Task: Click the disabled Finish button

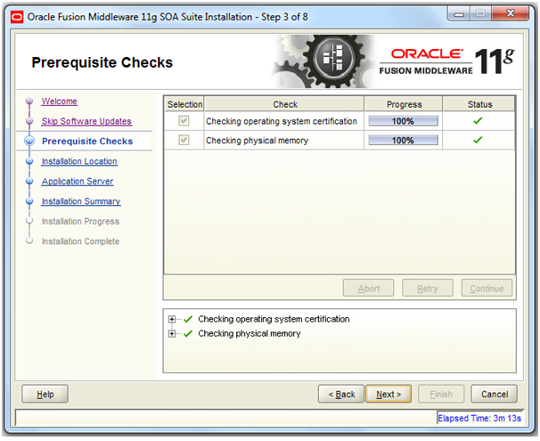Action: 441,394
